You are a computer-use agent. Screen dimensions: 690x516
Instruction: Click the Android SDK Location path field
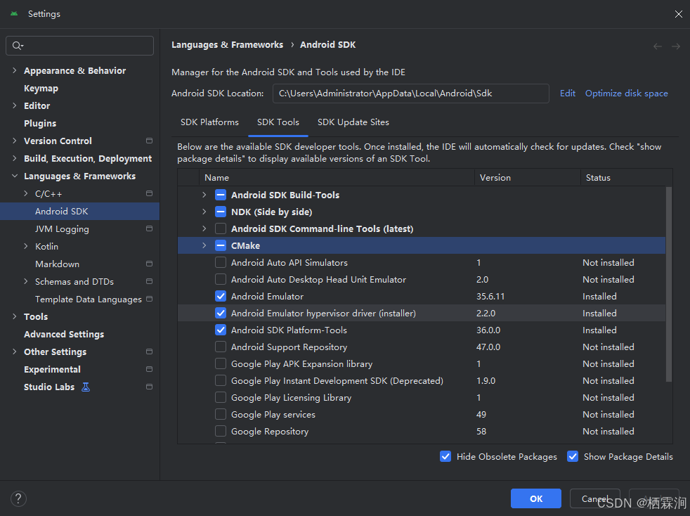coord(410,93)
